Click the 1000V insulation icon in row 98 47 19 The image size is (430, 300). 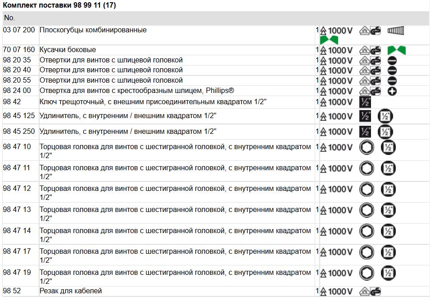point(336,273)
